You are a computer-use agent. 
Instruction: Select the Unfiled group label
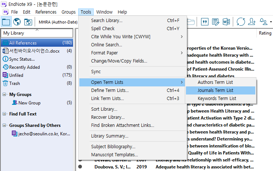pos(16,75)
